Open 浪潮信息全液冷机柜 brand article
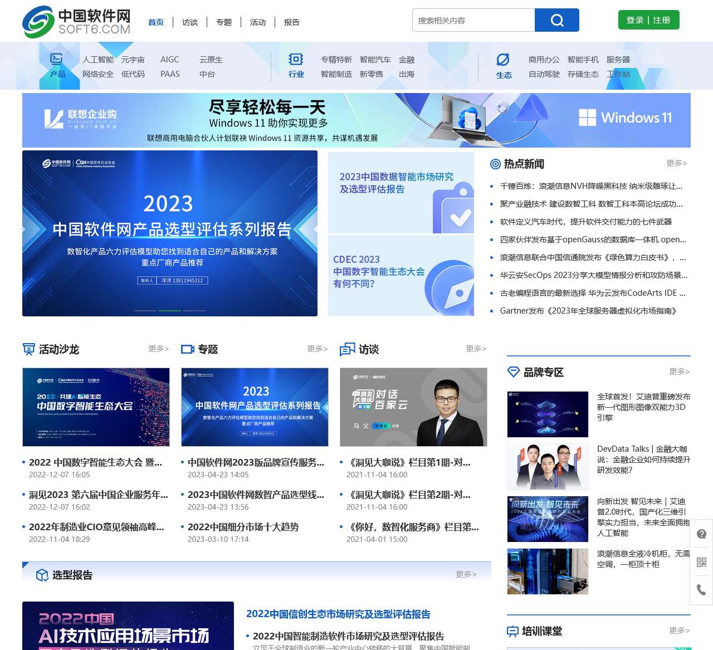The image size is (713, 650). [644, 559]
